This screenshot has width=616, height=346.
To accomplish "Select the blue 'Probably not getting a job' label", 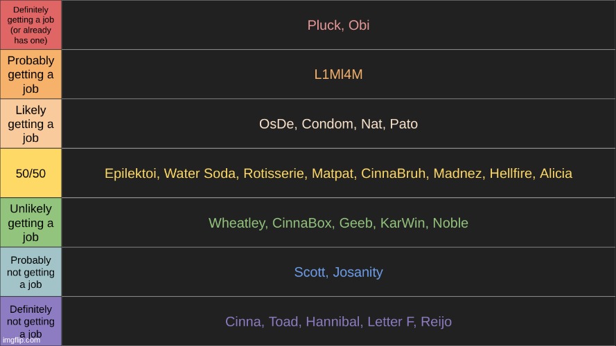I will pyautogui.click(x=30, y=272).
